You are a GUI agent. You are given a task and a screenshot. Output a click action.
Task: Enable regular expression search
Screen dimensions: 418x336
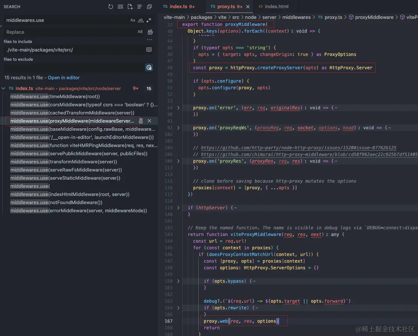pyautogui.click(x=149, y=20)
